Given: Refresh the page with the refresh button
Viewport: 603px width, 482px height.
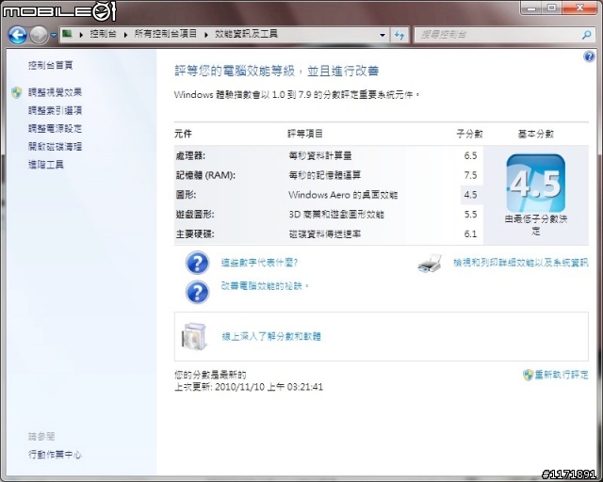Looking at the screenshot, I should pyautogui.click(x=399, y=35).
